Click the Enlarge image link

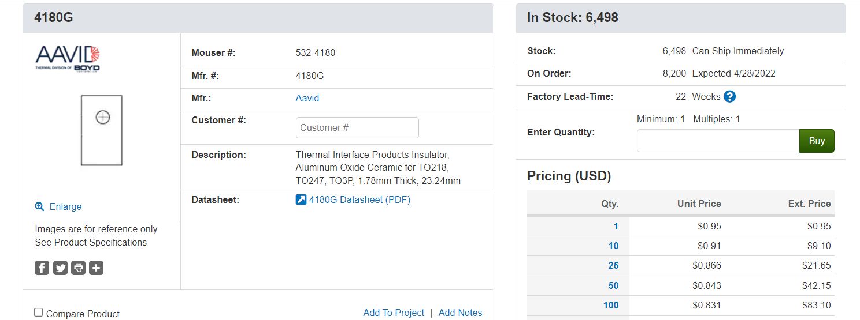tap(65, 206)
